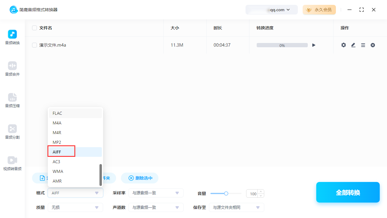Open the 保存至 destination dropdown
The width and height of the screenshot is (387, 218).
click(x=236, y=207)
